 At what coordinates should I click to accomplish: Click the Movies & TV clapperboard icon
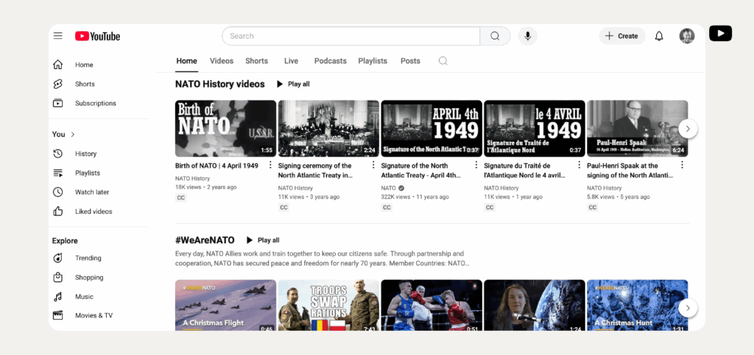[x=57, y=315]
